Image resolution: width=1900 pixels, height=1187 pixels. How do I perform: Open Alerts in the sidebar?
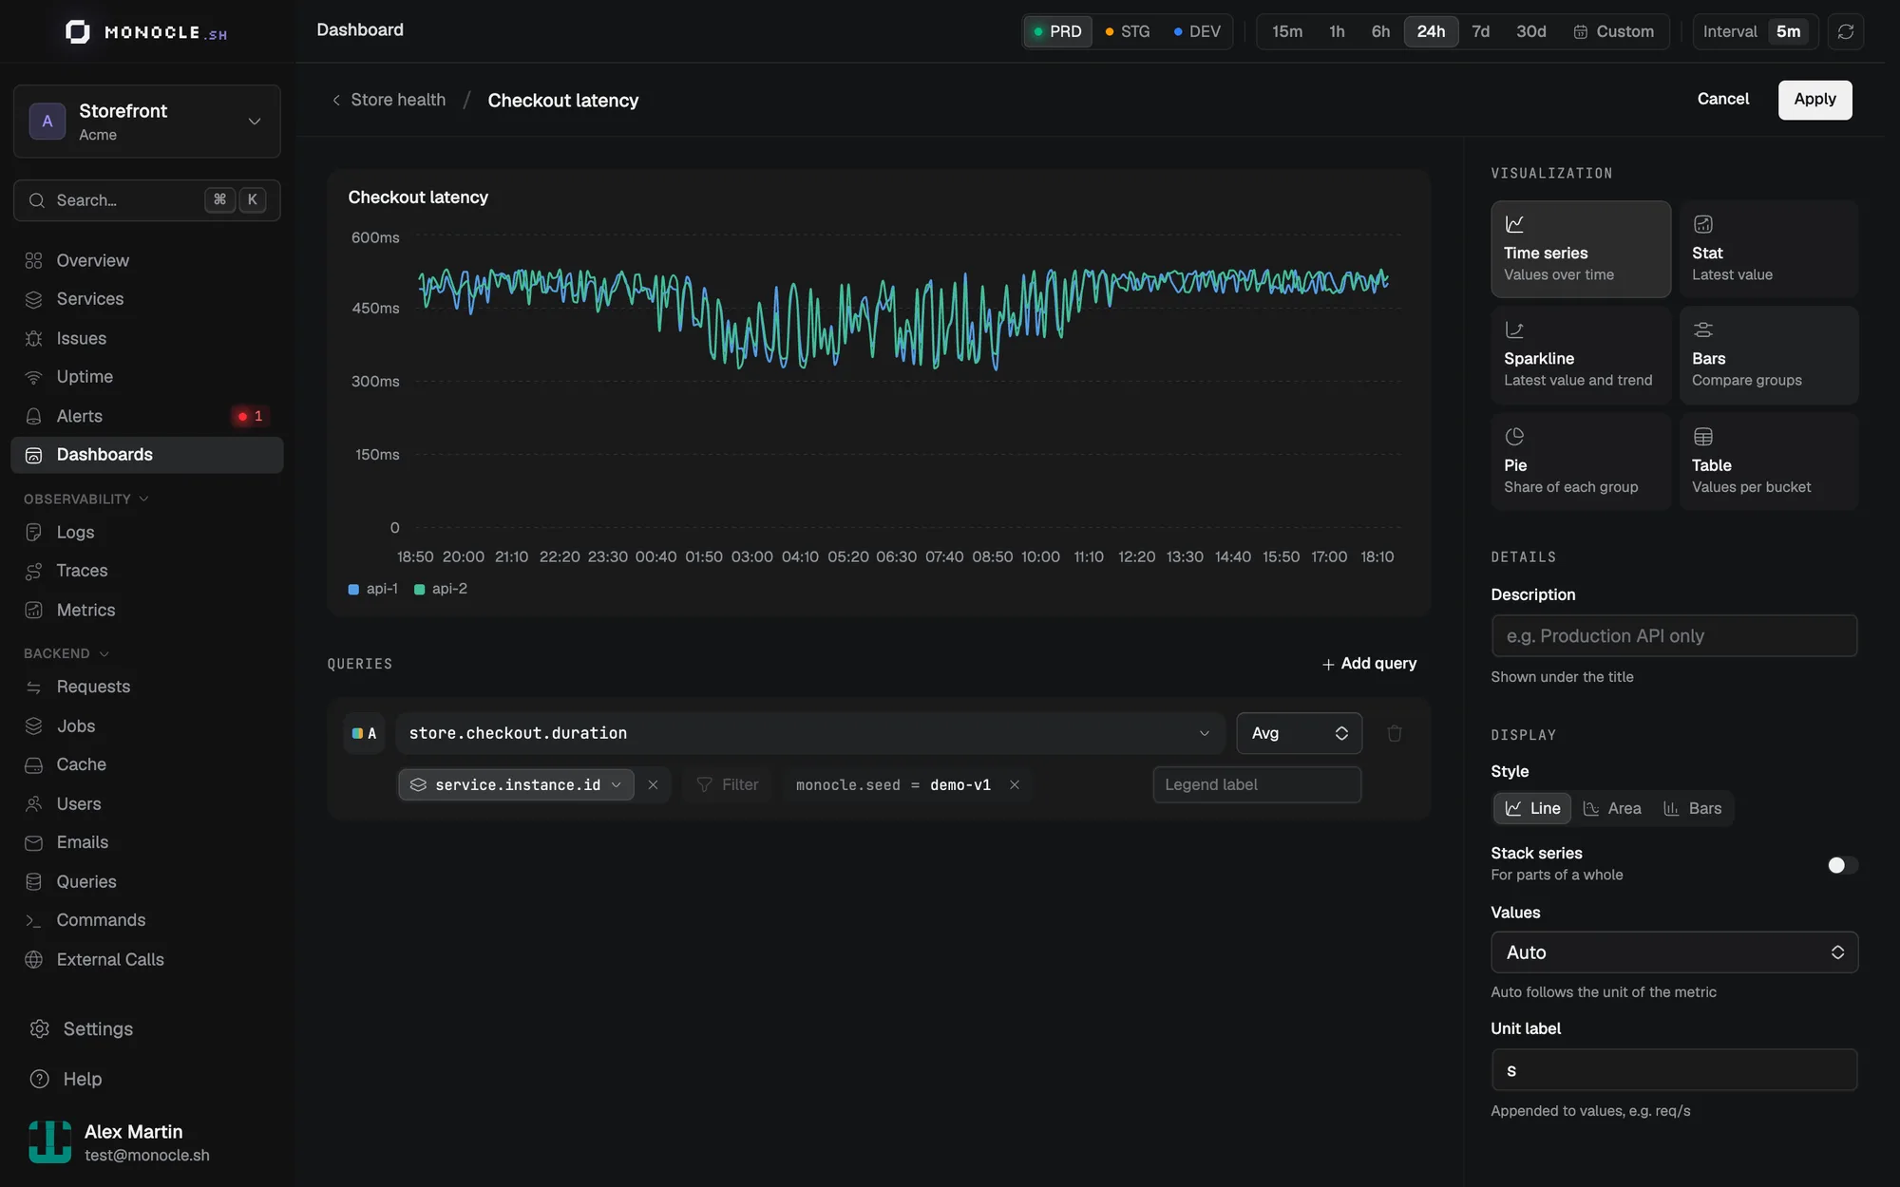pyautogui.click(x=147, y=416)
